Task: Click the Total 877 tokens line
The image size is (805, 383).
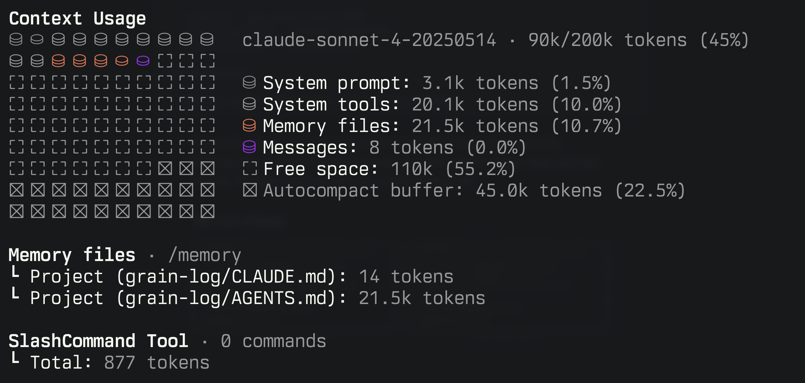Action: (x=119, y=362)
